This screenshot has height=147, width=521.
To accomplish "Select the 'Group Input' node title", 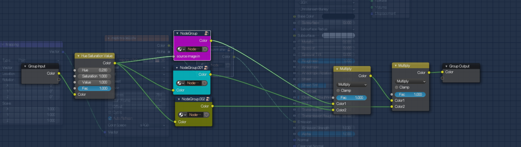I will coord(37,66).
